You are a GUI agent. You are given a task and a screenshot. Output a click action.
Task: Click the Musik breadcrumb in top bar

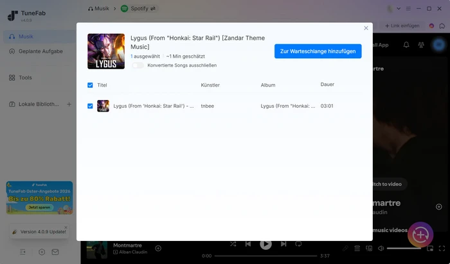[98, 8]
